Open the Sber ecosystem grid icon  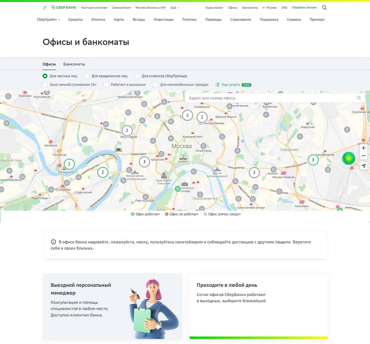point(45,8)
